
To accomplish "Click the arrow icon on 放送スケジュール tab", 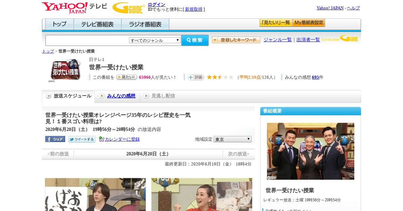I will 49,96.
